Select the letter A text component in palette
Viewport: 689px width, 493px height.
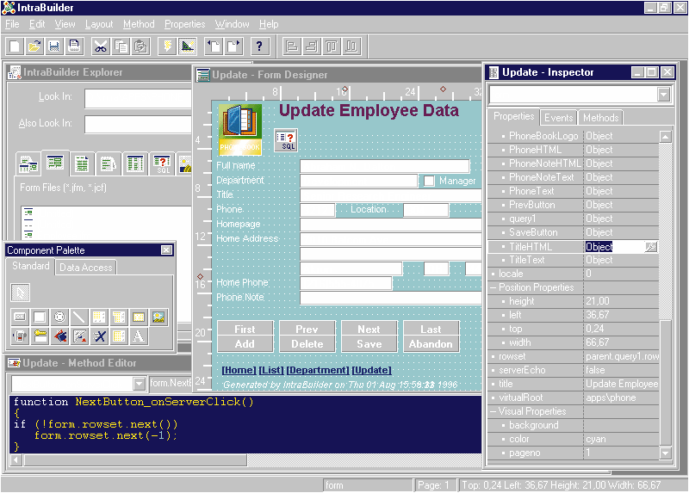pyautogui.click(x=139, y=336)
